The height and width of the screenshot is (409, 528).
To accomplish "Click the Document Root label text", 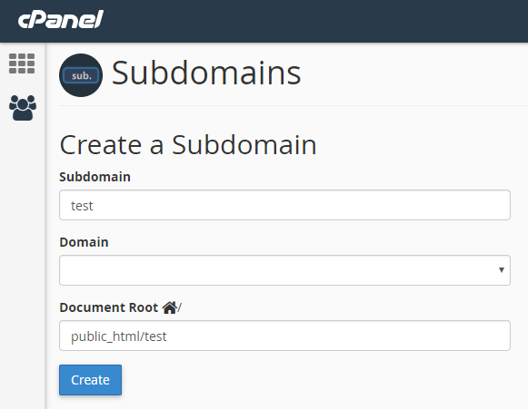I will click(109, 307).
